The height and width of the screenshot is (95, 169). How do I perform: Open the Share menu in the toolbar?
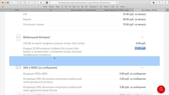159,3
